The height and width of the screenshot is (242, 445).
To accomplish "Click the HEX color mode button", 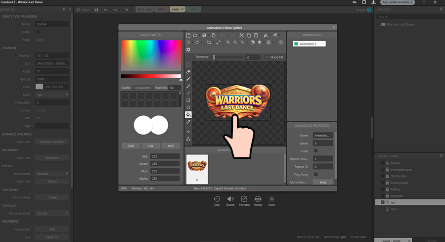I will (171, 146).
